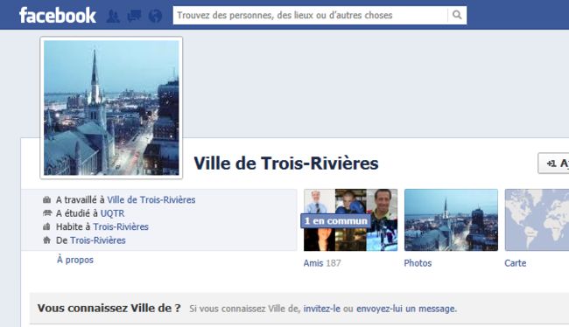Click the envoyez-lui un message link

[406, 309]
